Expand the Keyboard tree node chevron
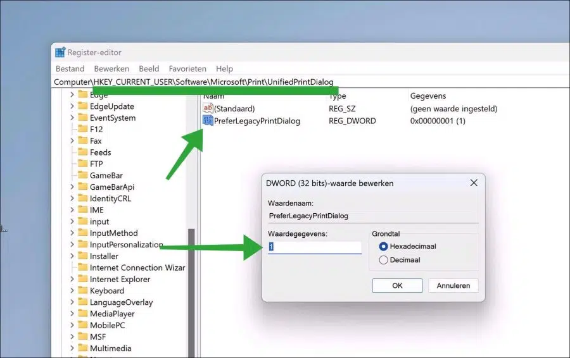The image size is (570, 358). coord(72,290)
